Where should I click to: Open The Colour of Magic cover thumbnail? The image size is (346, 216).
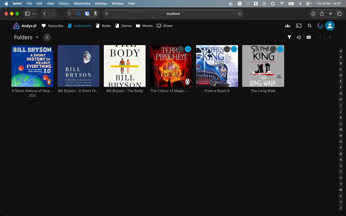click(171, 66)
